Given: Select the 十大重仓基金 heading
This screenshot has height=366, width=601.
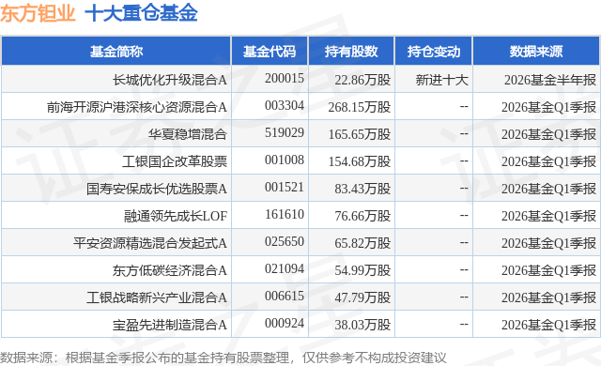Looking at the screenshot, I should (141, 13).
